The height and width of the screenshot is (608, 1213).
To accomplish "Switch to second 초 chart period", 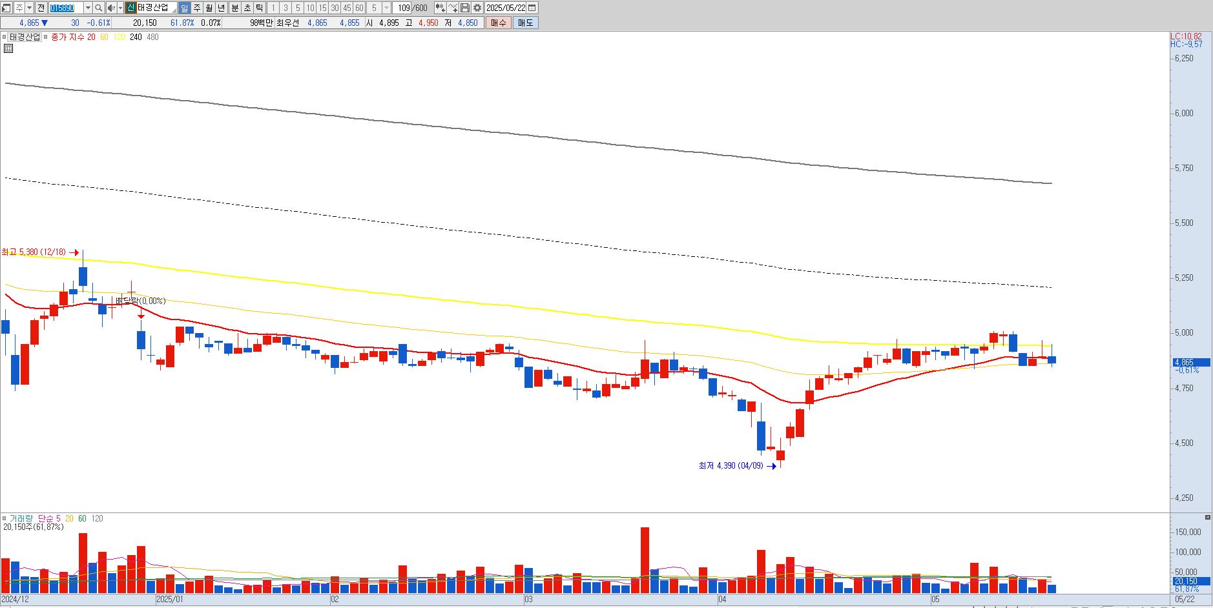I will pyautogui.click(x=247, y=8).
